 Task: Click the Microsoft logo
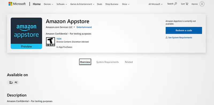coord(17,4)
